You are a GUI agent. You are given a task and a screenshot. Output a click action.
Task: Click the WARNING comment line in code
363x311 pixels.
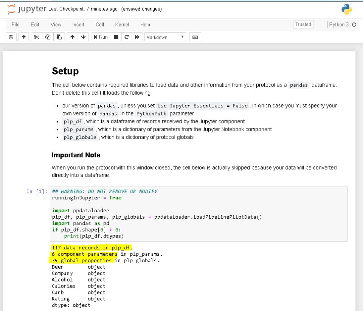pos(105,191)
